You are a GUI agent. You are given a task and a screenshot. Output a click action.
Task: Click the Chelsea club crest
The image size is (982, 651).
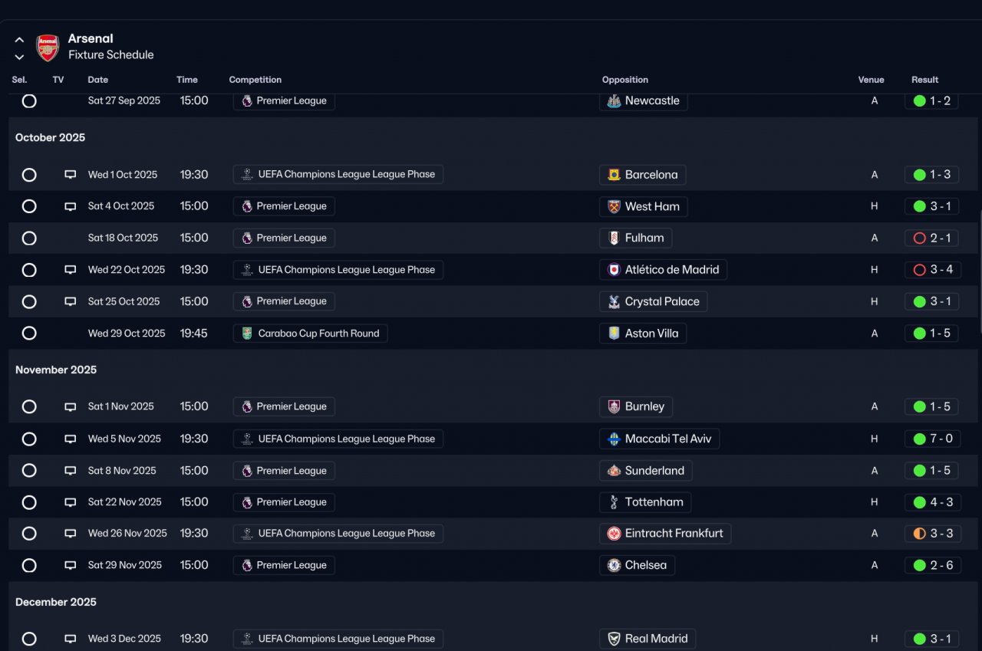tap(614, 565)
